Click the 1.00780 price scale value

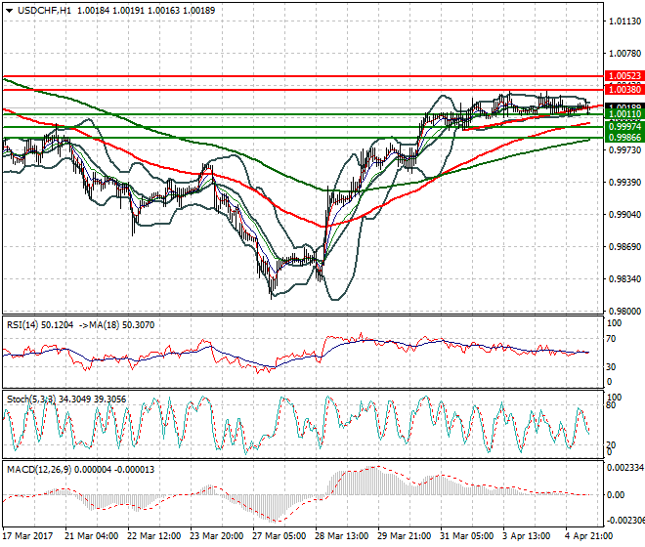tap(624, 54)
